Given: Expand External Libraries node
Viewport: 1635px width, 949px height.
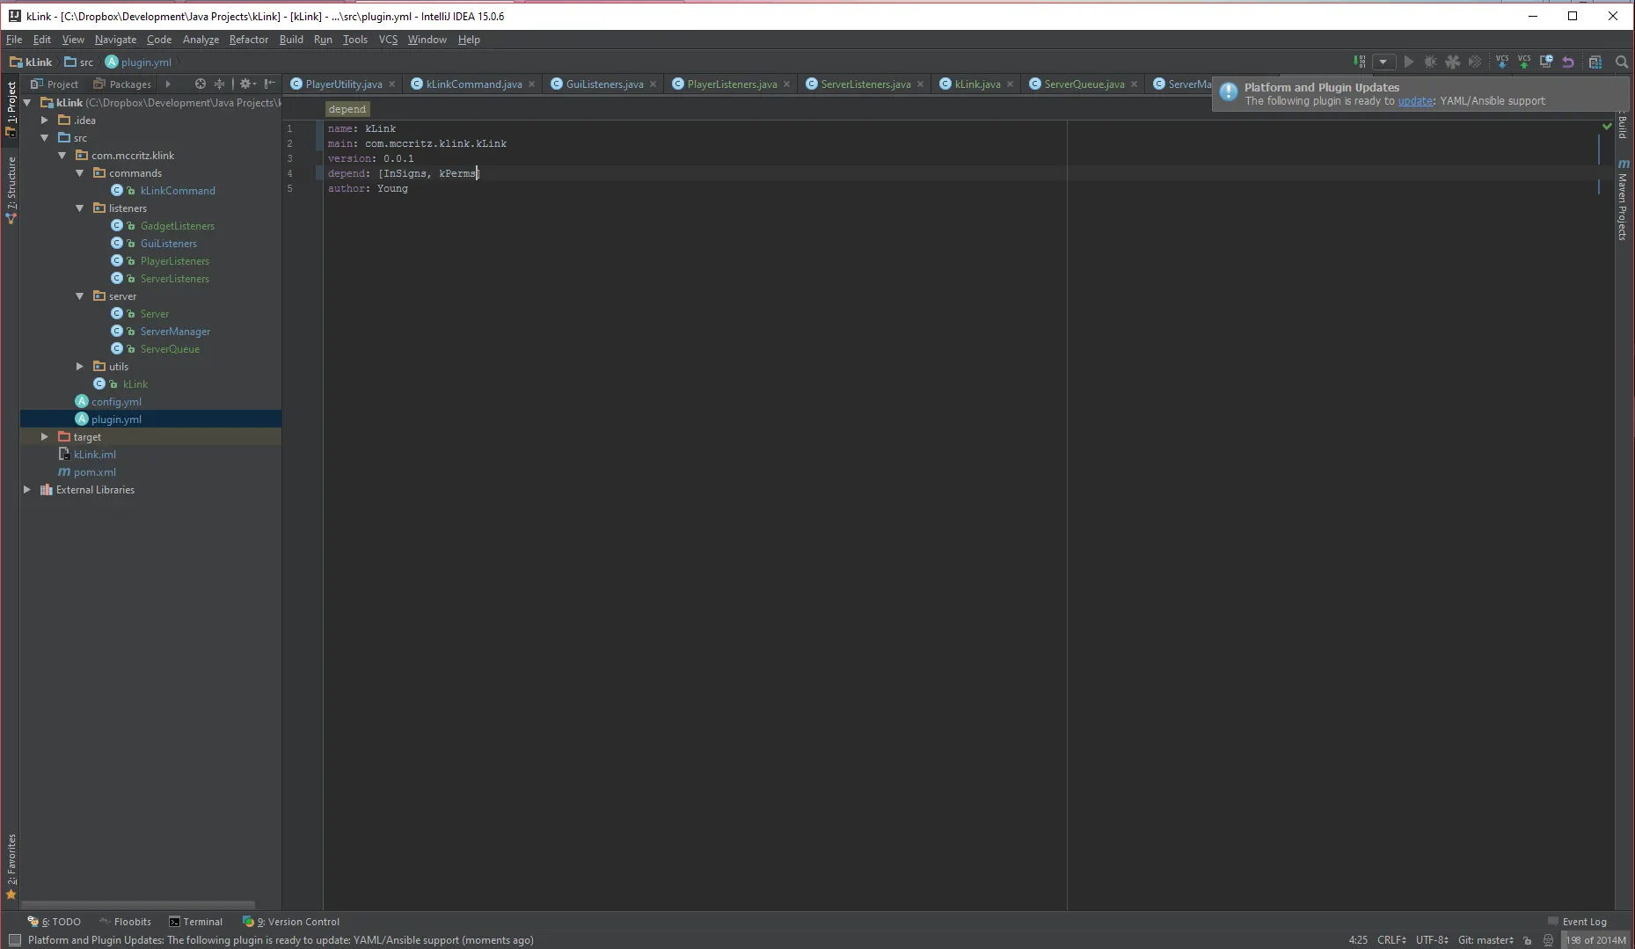Looking at the screenshot, I should pos(27,490).
